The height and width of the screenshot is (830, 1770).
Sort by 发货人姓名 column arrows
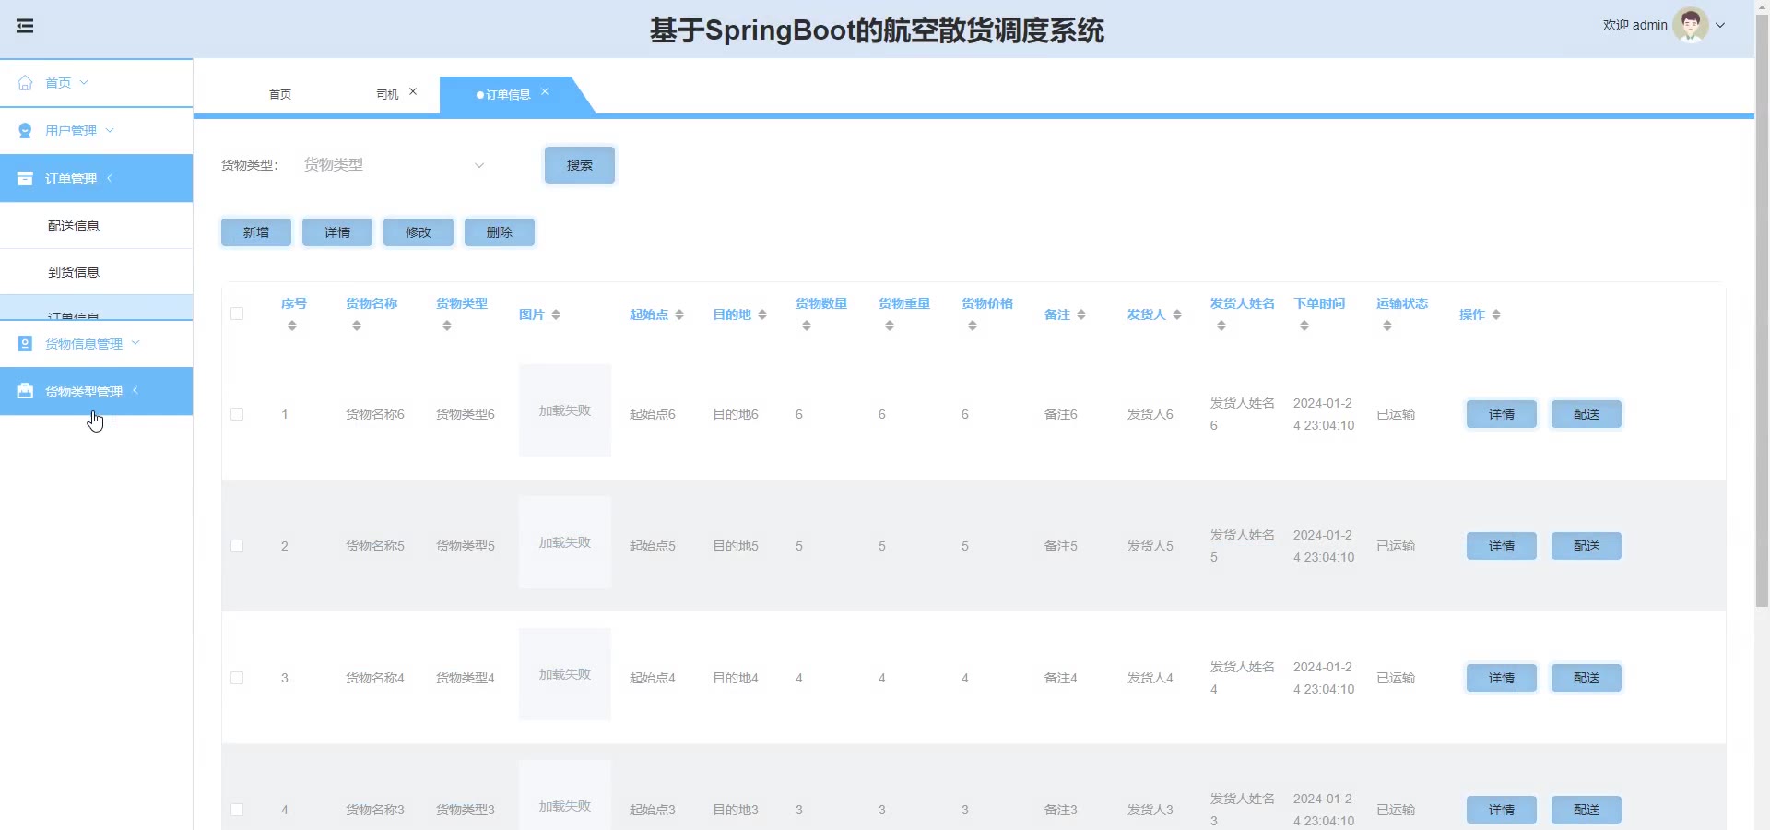1221,326
